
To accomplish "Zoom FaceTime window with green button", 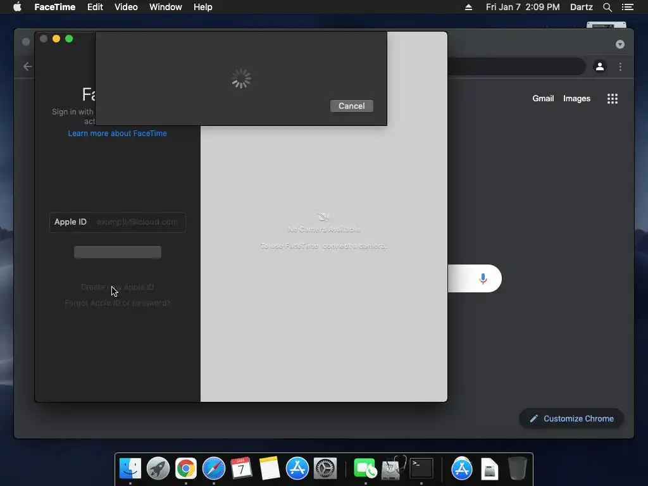I will pyautogui.click(x=69, y=39).
